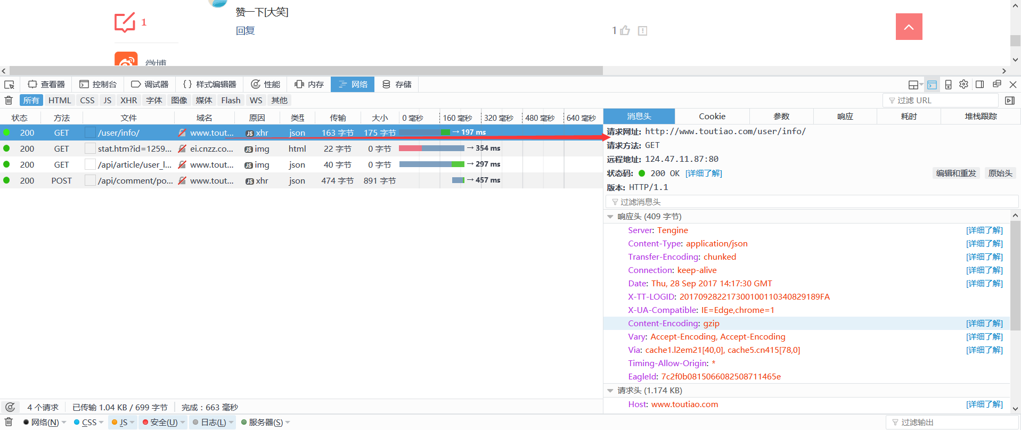Screen dimensions: 1021x430
Task: Click the 编辑和重发 button
Action: pyautogui.click(x=956, y=173)
